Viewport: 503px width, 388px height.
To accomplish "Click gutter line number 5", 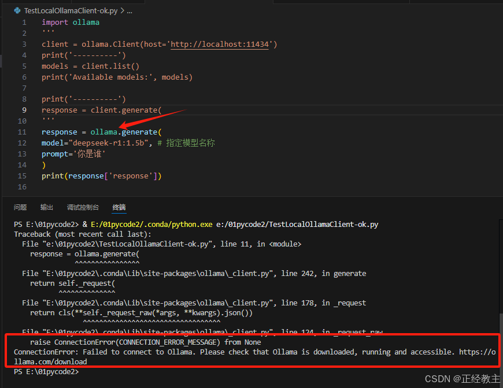I will click(x=24, y=66).
